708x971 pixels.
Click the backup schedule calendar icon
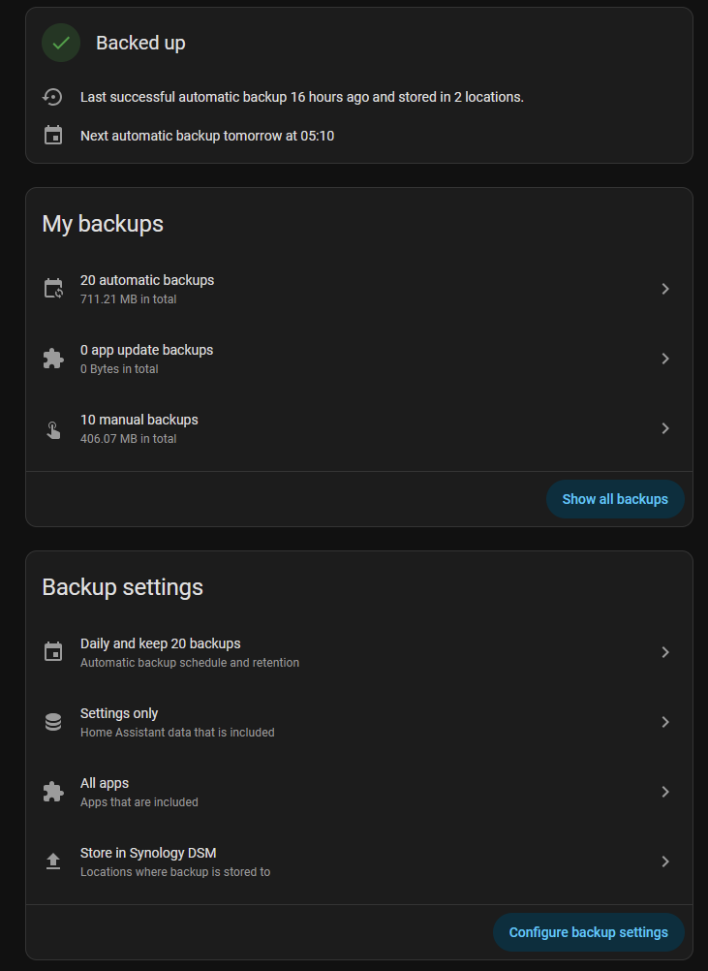(53, 652)
